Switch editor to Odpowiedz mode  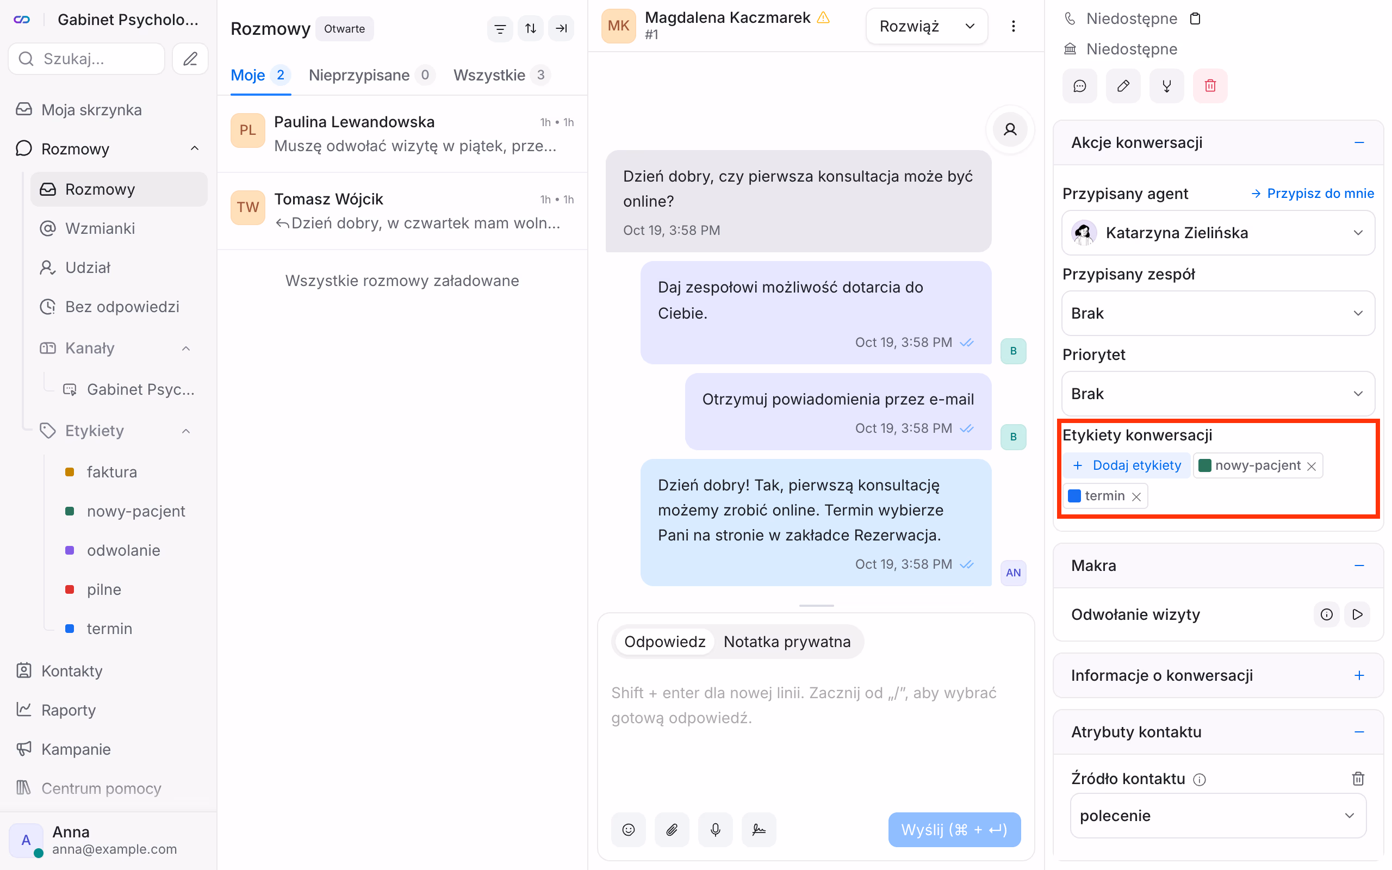click(664, 642)
